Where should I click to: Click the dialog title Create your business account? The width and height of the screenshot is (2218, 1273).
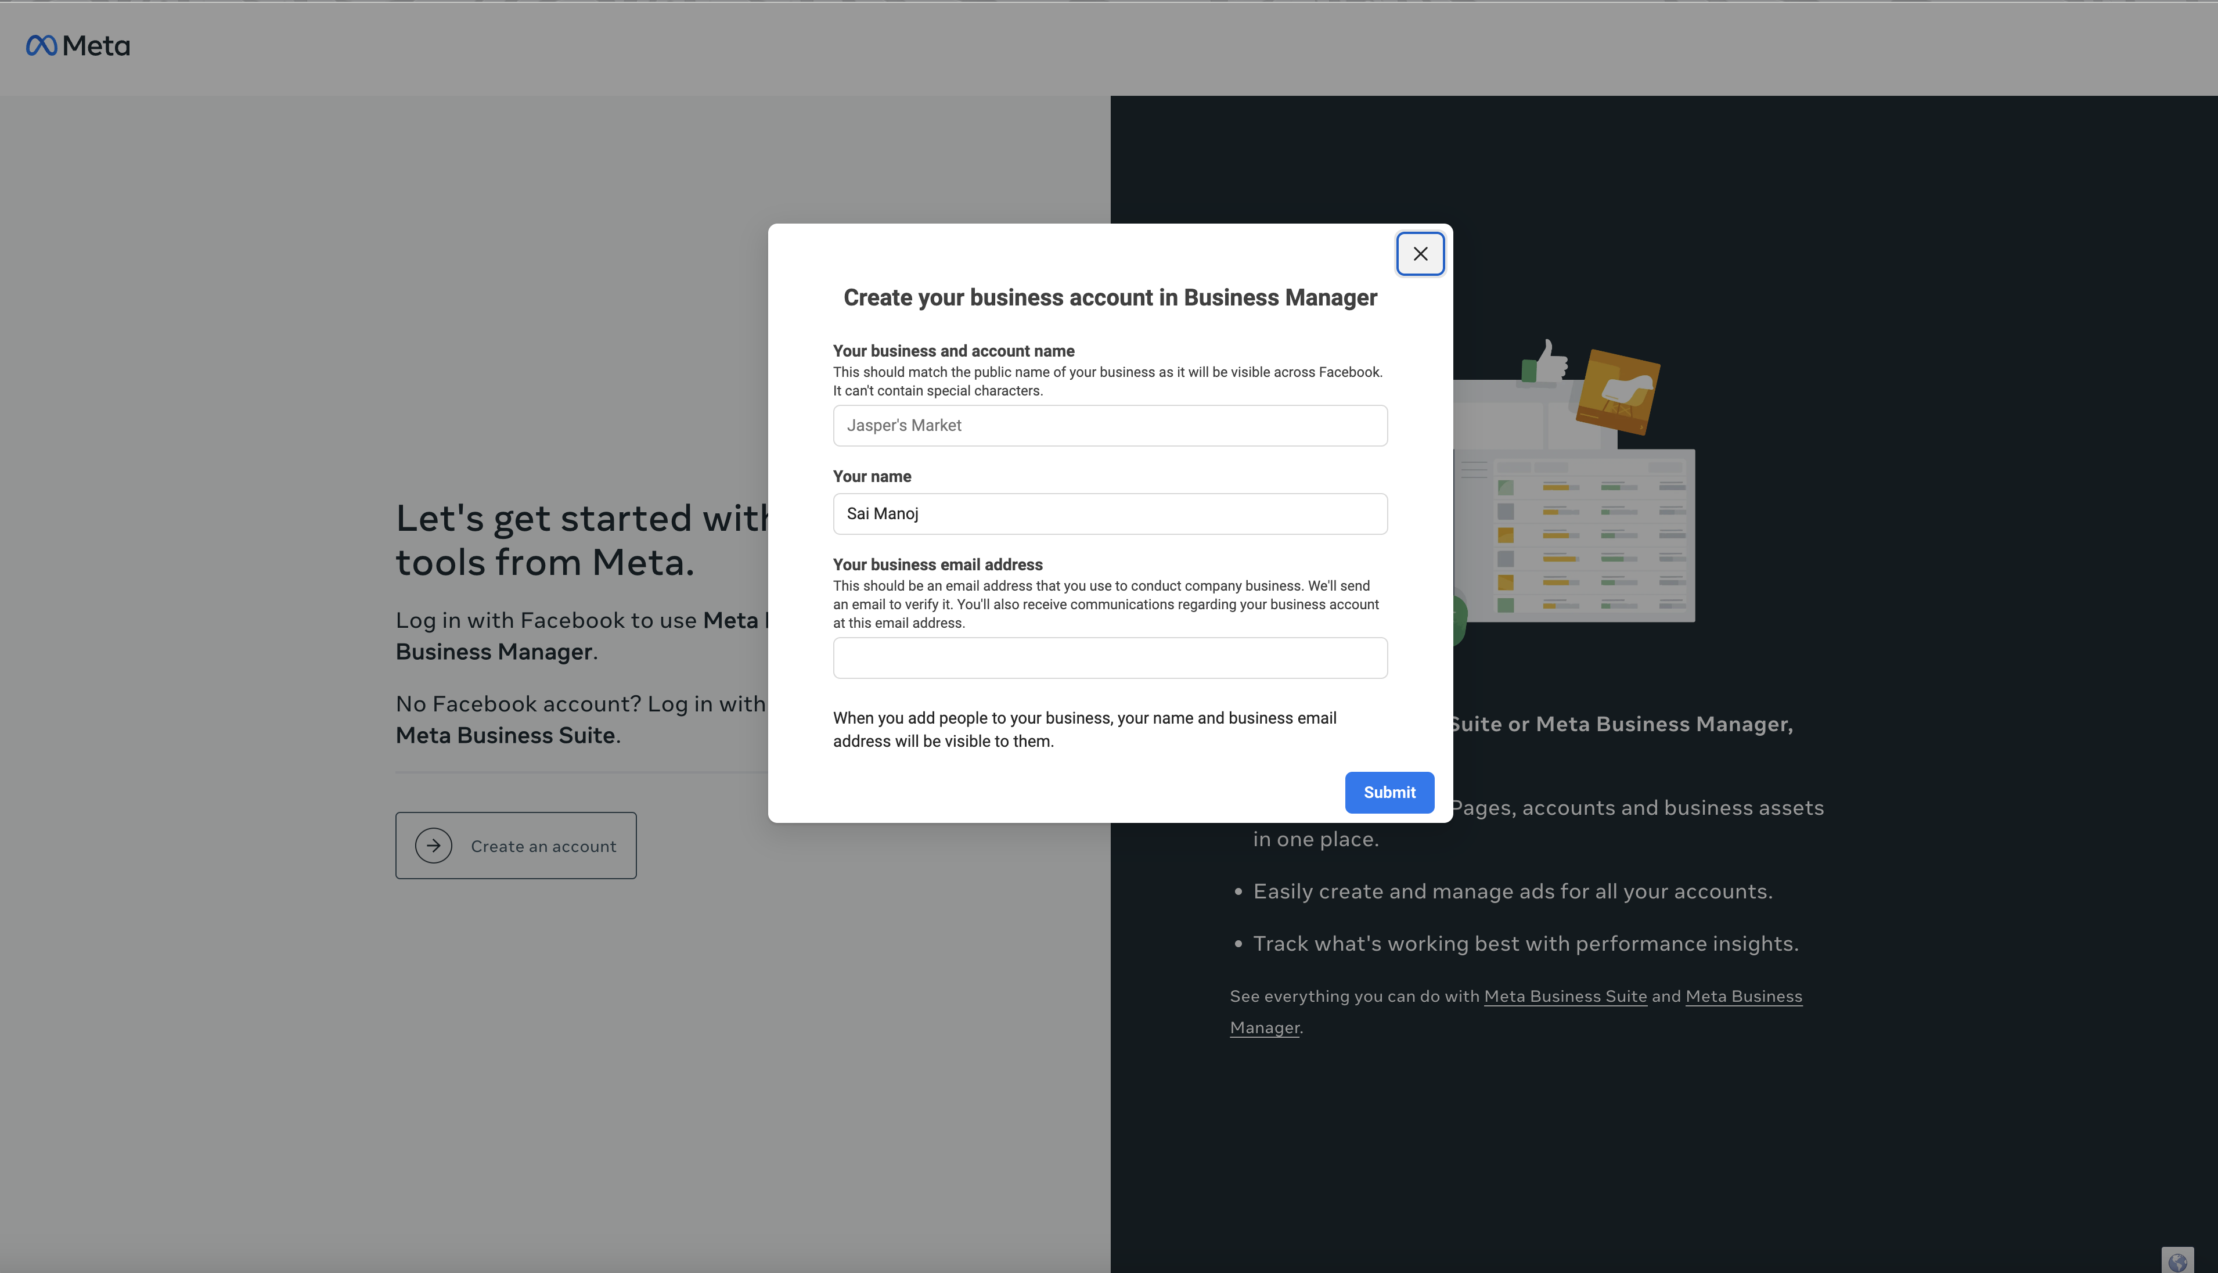1110,298
